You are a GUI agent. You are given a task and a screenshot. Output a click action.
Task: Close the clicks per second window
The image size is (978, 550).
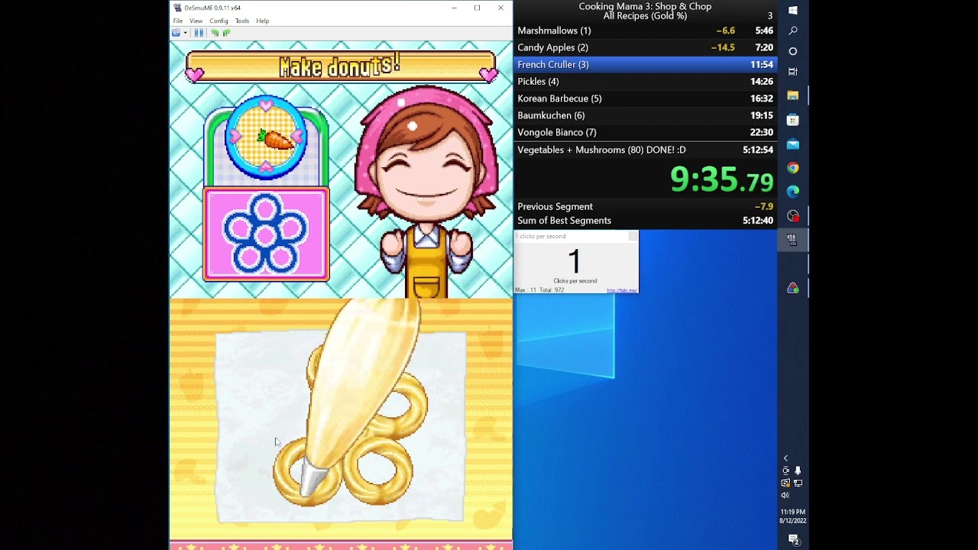tap(633, 236)
